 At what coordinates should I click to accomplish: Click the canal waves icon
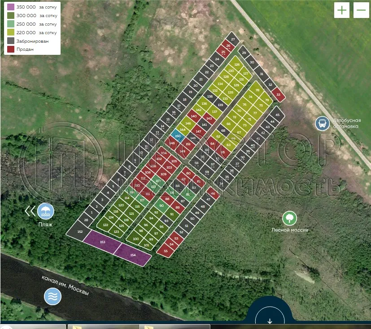pyautogui.click(x=52, y=297)
